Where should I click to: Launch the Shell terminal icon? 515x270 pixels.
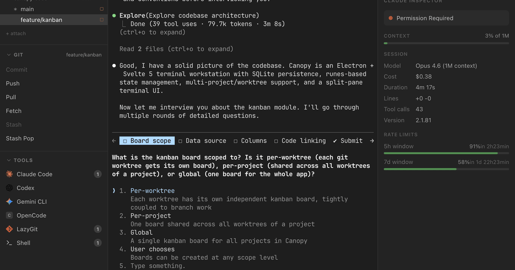click(x=9, y=243)
